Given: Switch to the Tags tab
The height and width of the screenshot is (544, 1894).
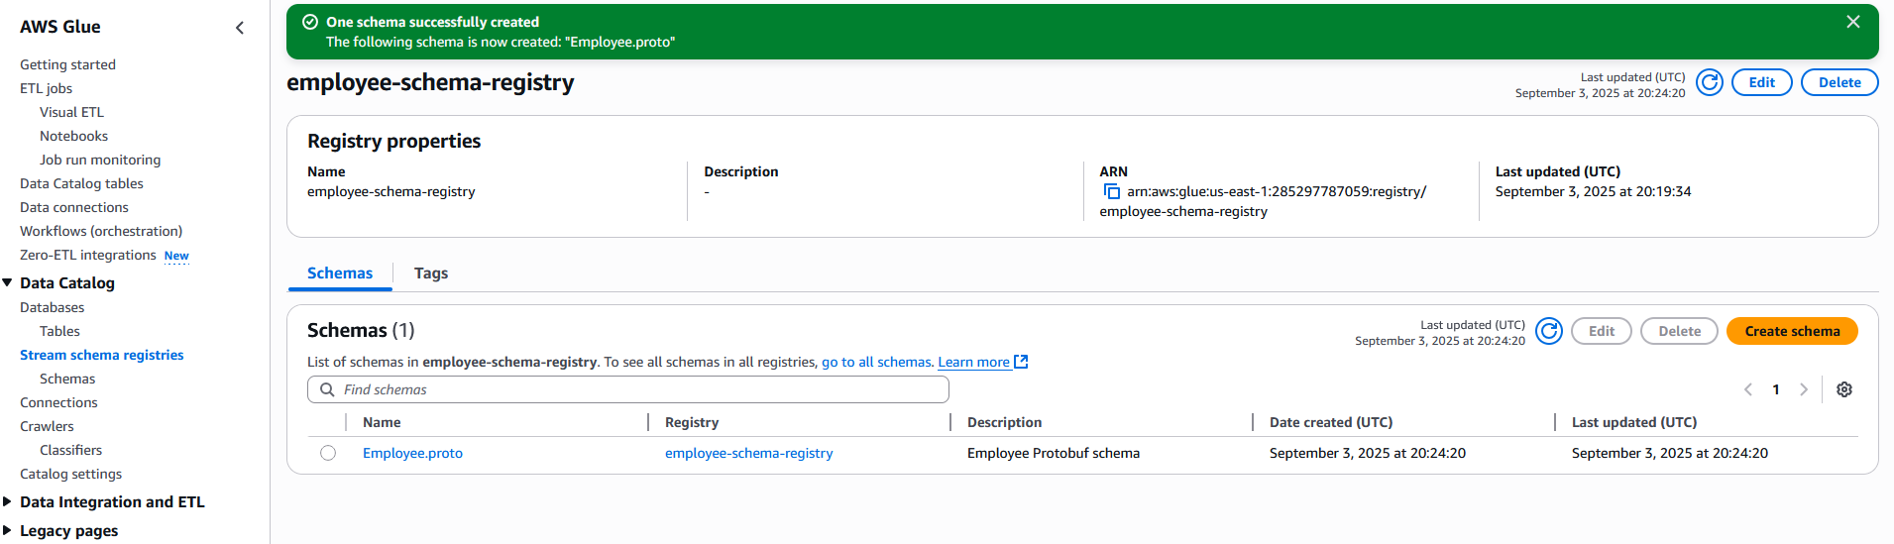Looking at the screenshot, I should point(430,273).
